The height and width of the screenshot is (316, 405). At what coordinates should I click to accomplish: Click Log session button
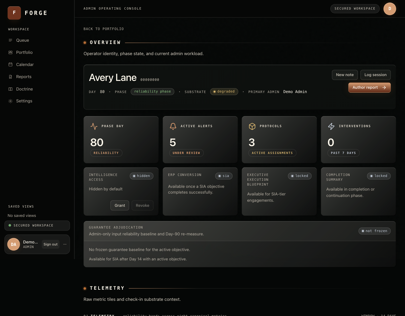375,75
